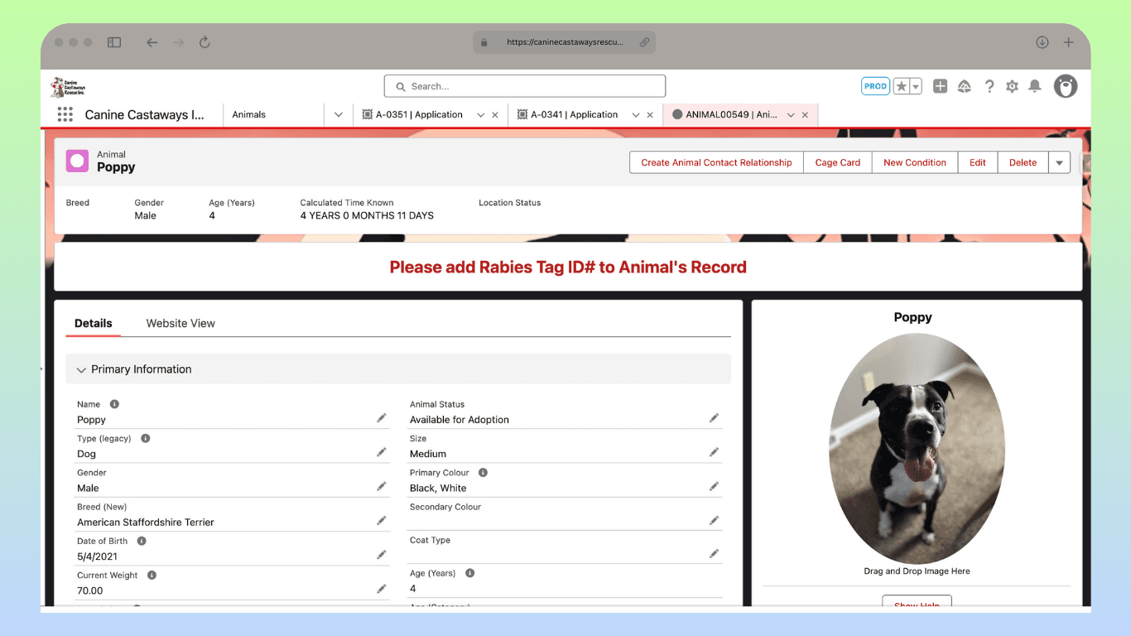The height and width of the screenshot is (636, 1131).
Task: Show more actions via Delete's dropdown arrow
Action: pyautogui.click(x=1059, y=162)
